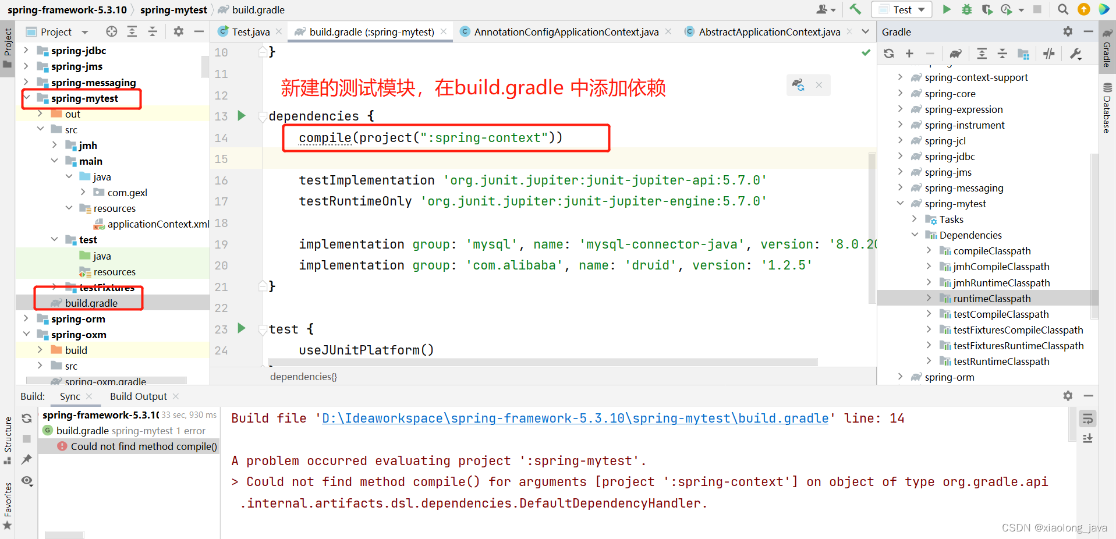Expand the Tasks node in Gradle panel
The height and width of the screenshot is (539, 1116).
[x=915, y=219]
